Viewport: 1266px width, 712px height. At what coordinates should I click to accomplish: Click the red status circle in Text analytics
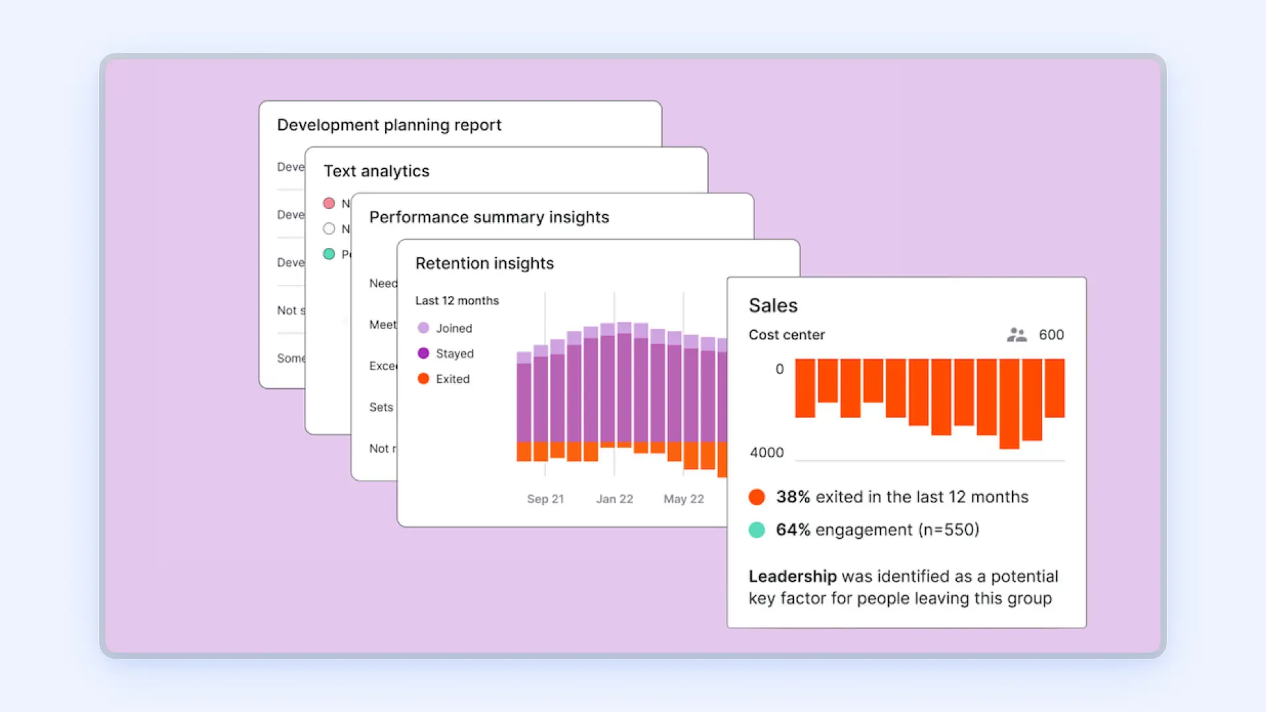coord(329,203)
